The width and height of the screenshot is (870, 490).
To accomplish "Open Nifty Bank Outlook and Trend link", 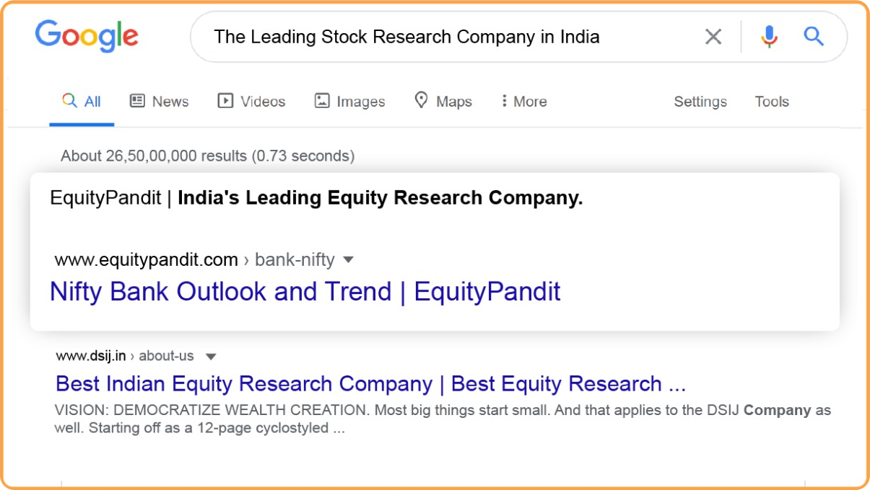I will click(305, 292).
